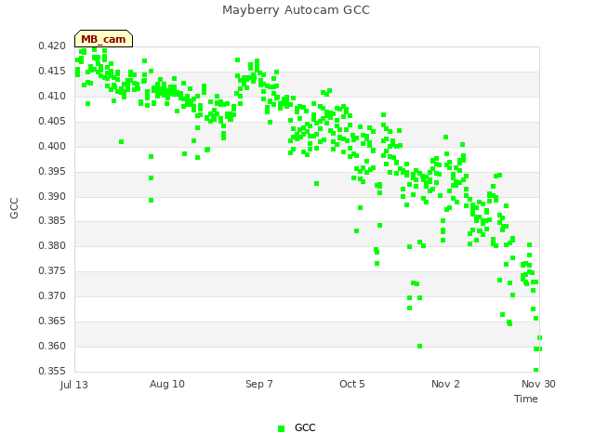Click the Time x-axis title
This screenshot has height=446, width=595.
pos(526,399)
